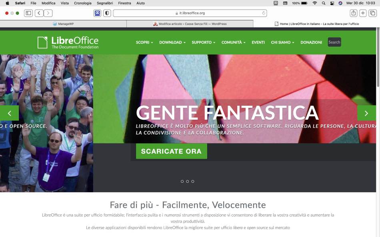The height and width of the screenshot is (237, 380).
Task: Click the it.libreoffice.org address bar
Action: (x=190, y=13)
